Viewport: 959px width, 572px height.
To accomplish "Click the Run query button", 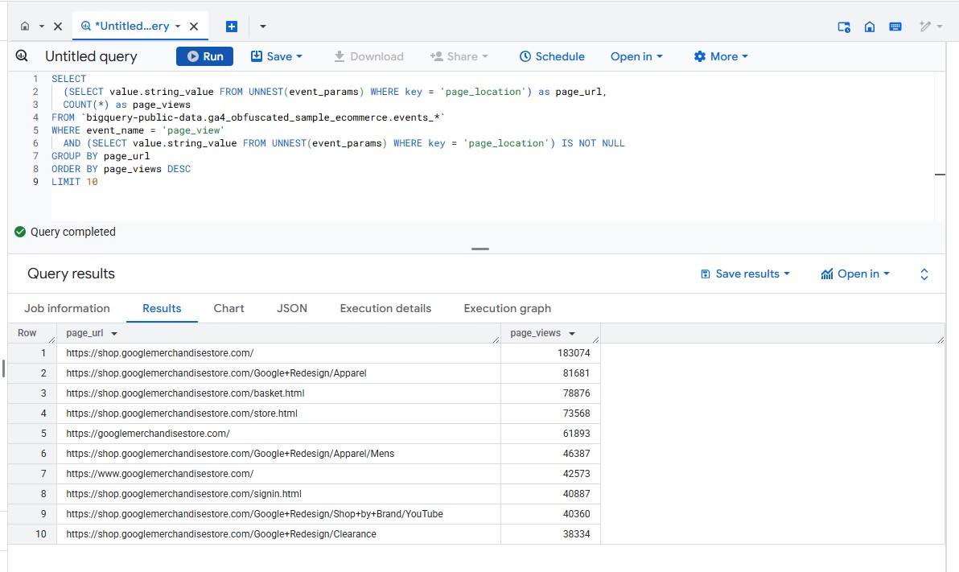I will point(204,56).
